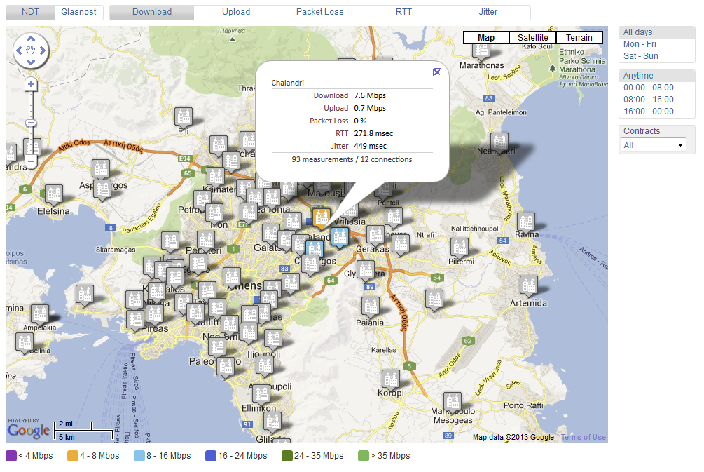
Task: Switch map to Terrain view
Action: tap(579, 38)
